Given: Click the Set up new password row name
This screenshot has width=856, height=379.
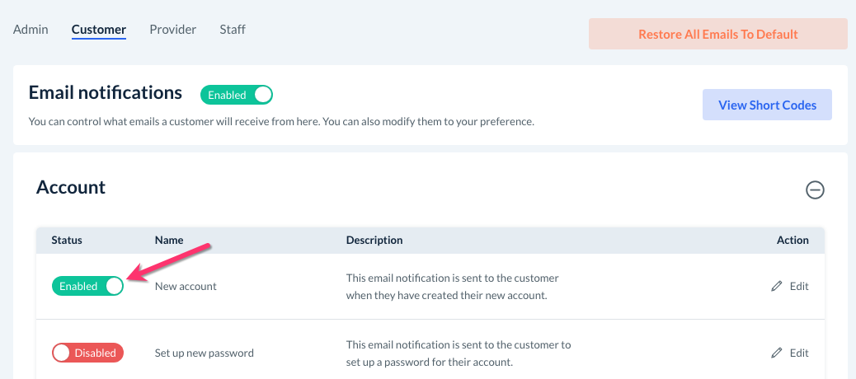Looking at the screenshot, I should click(x=204, y=353).
